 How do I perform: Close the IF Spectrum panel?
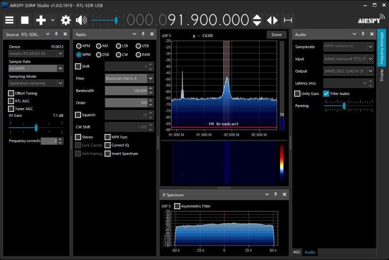click(284, 194)
